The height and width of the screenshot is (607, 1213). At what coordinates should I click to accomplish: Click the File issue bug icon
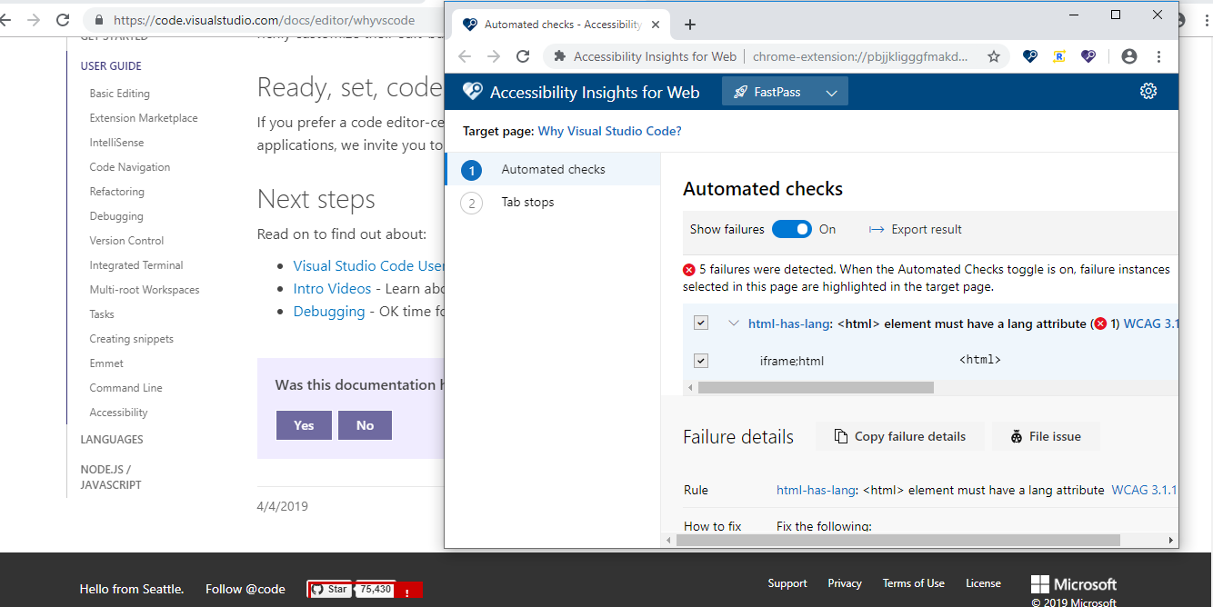[x=1017, y=436]
